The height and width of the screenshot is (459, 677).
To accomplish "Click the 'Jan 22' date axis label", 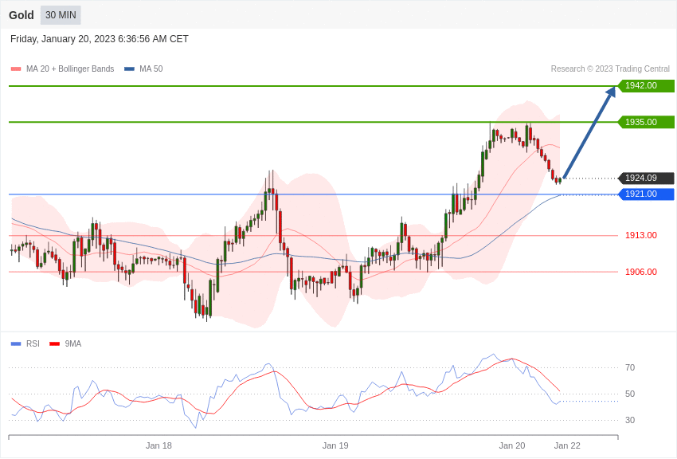I will click(567, 445).
